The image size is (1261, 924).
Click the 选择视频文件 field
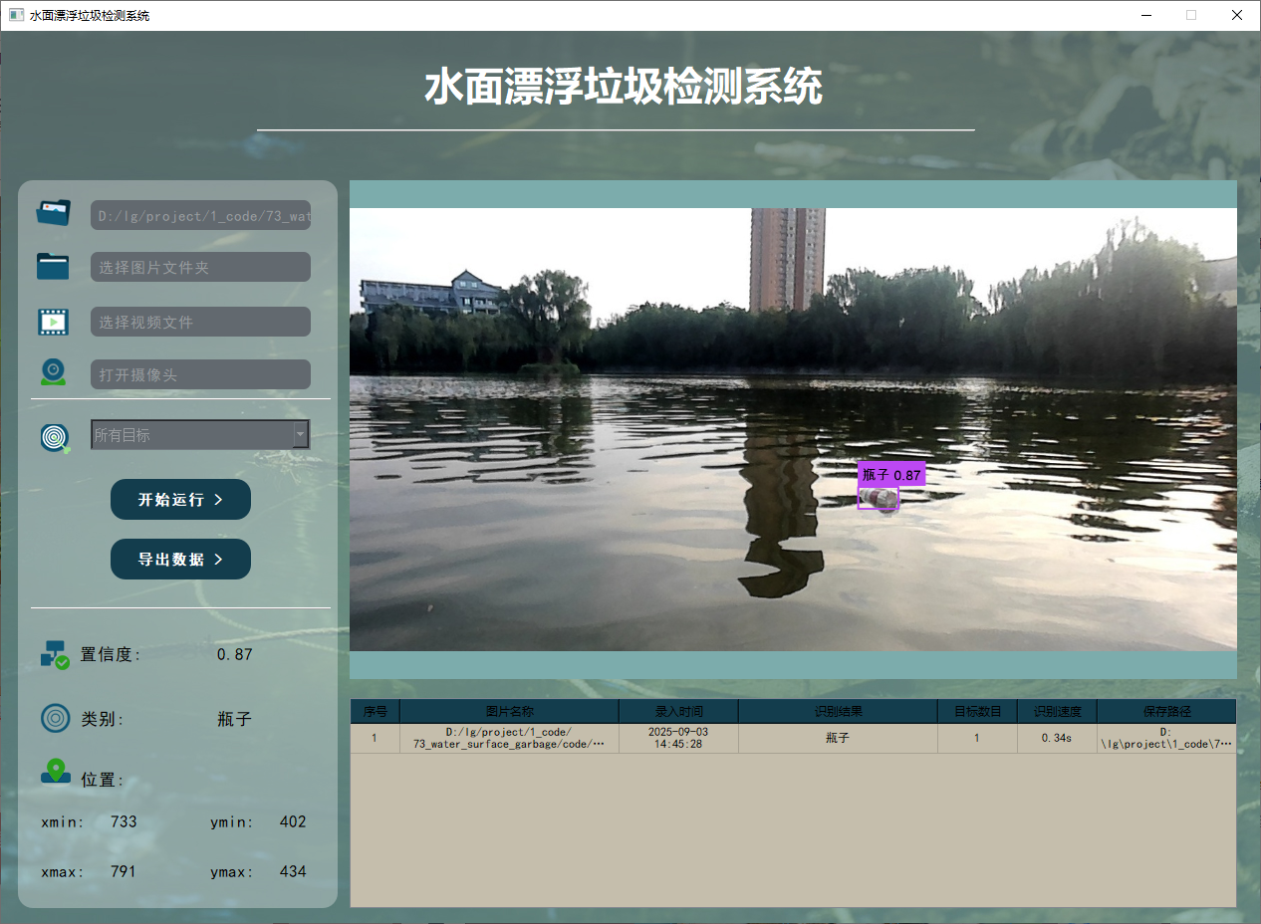[x=200, y=322]
